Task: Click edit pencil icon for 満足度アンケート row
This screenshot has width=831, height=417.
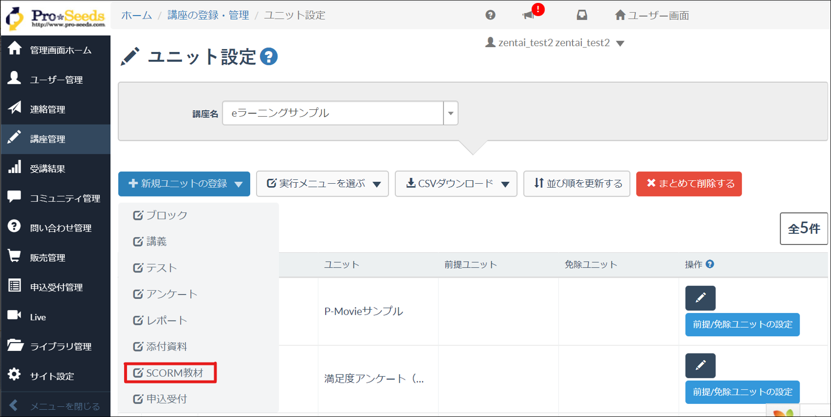Action: [x=700, y=366]
